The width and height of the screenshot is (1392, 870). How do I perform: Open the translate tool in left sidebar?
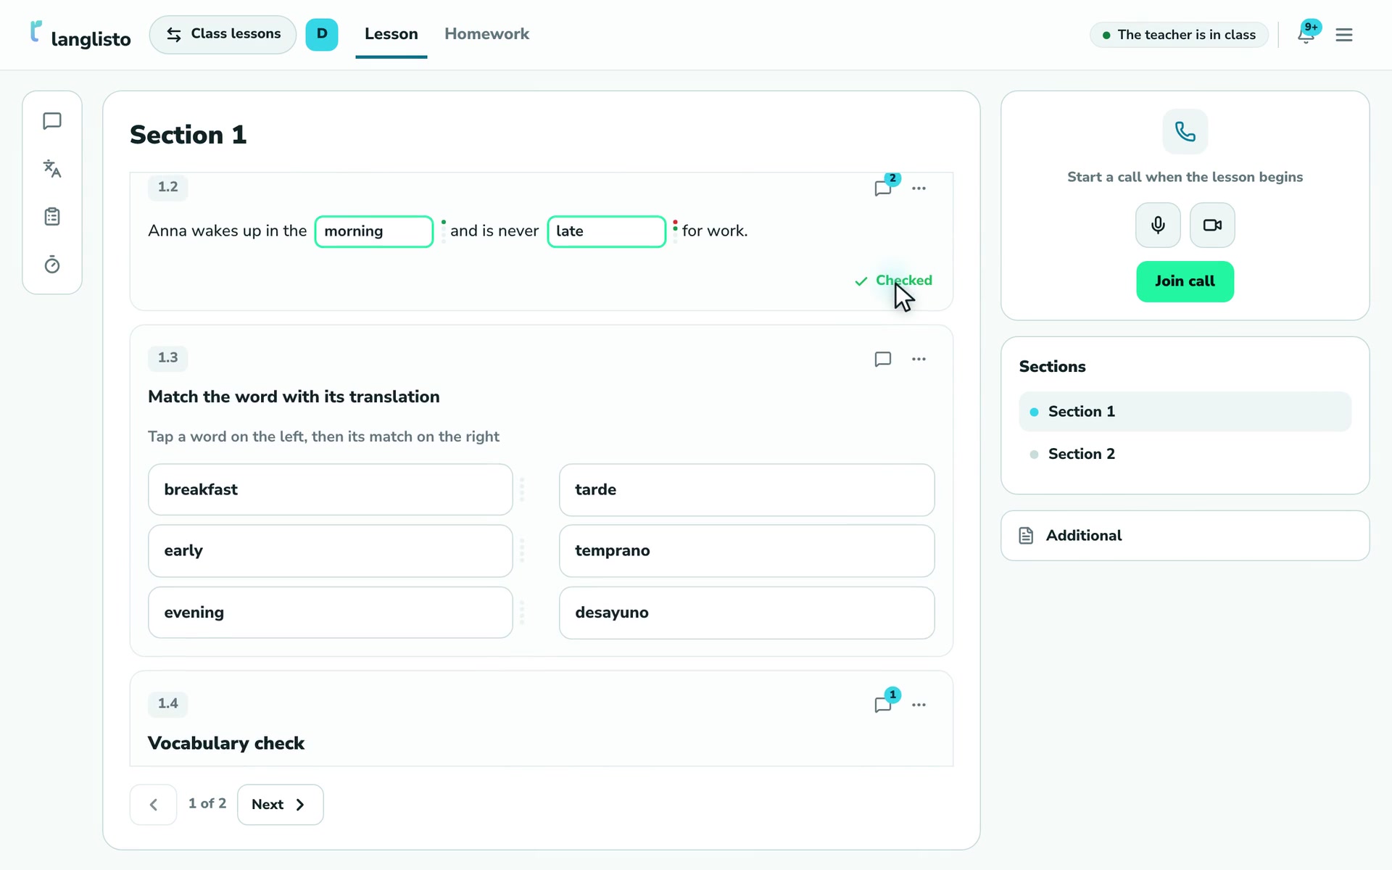52,169
